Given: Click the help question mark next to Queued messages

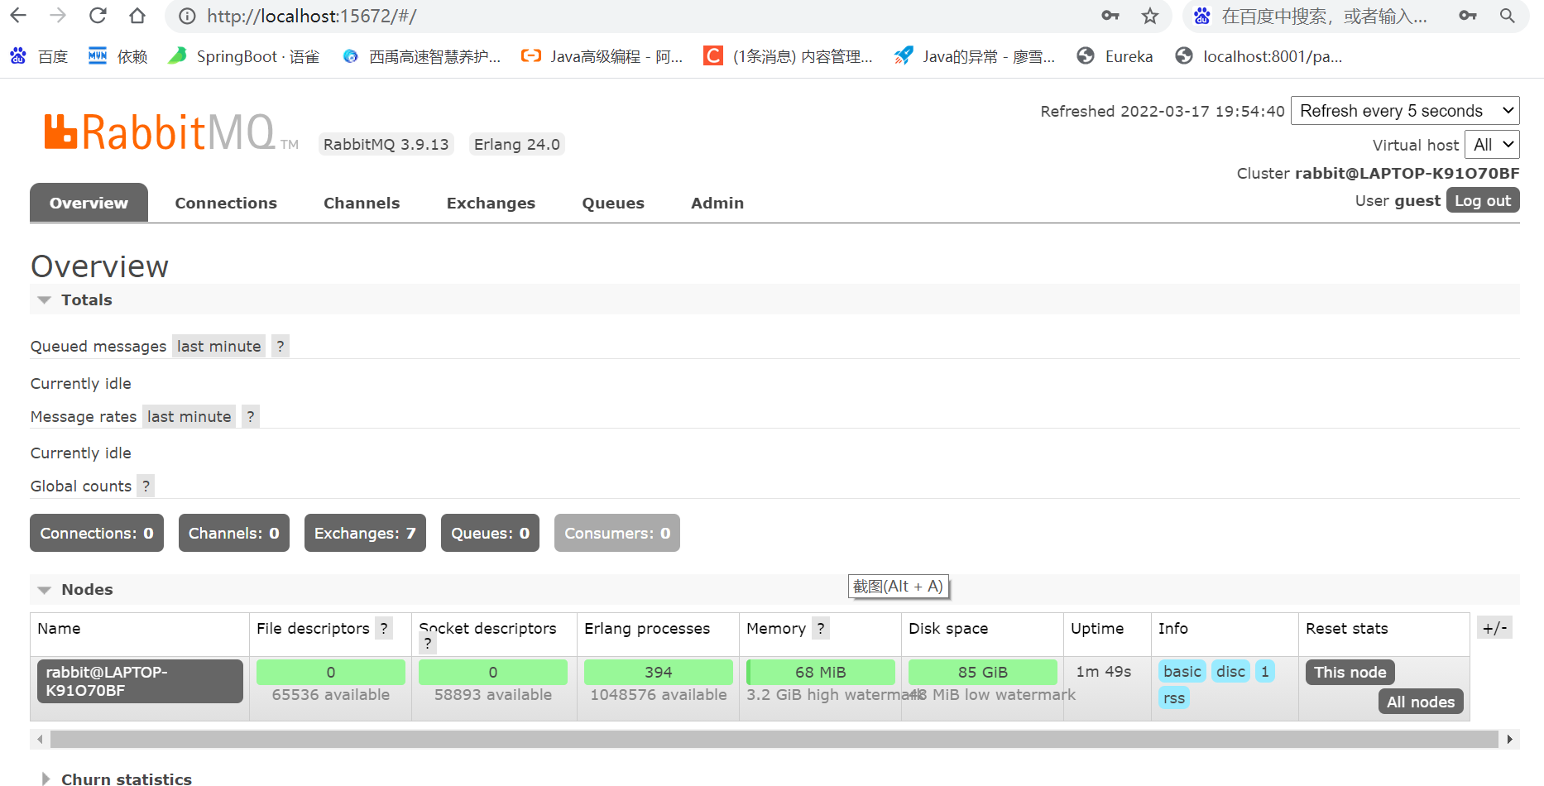Looking at the screenshot, I should (280, 346).
